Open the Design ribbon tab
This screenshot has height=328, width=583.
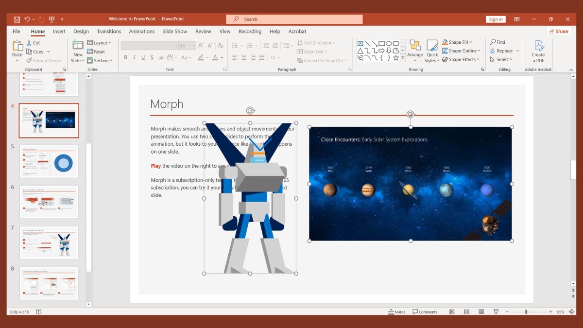81,31
